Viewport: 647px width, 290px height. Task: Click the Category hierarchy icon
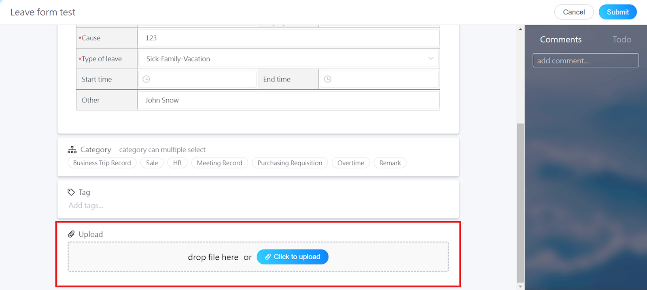pyautogui.click(x=72, y=150)
